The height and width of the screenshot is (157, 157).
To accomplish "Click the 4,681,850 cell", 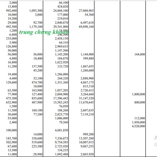I will click(x=61, y=130).
